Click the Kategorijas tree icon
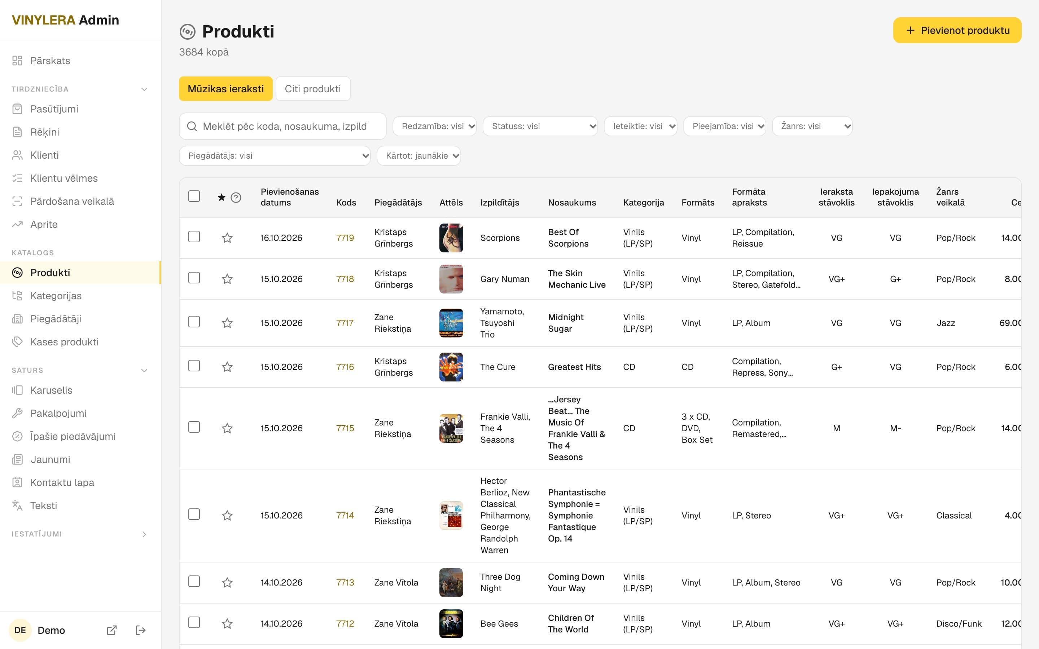Image resolution: width=1039 pixels, height=649 pixels. (17, 296)
